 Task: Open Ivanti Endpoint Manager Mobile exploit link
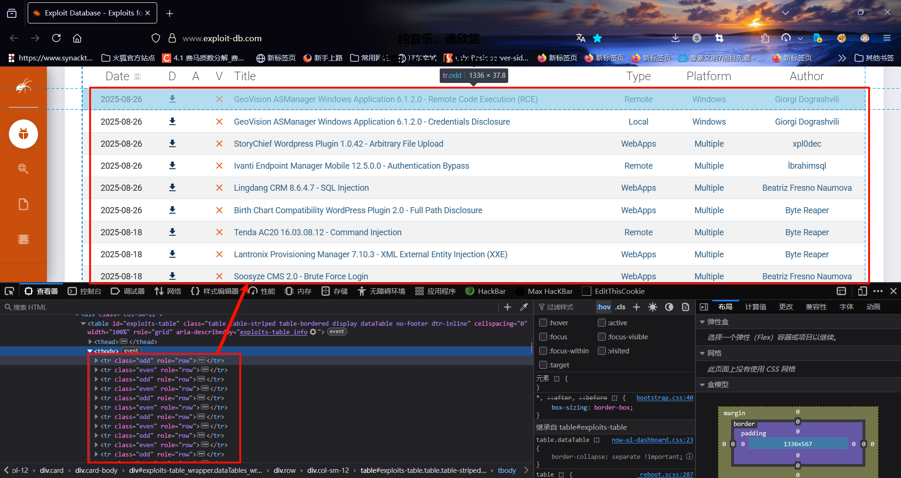pos(351,166)
